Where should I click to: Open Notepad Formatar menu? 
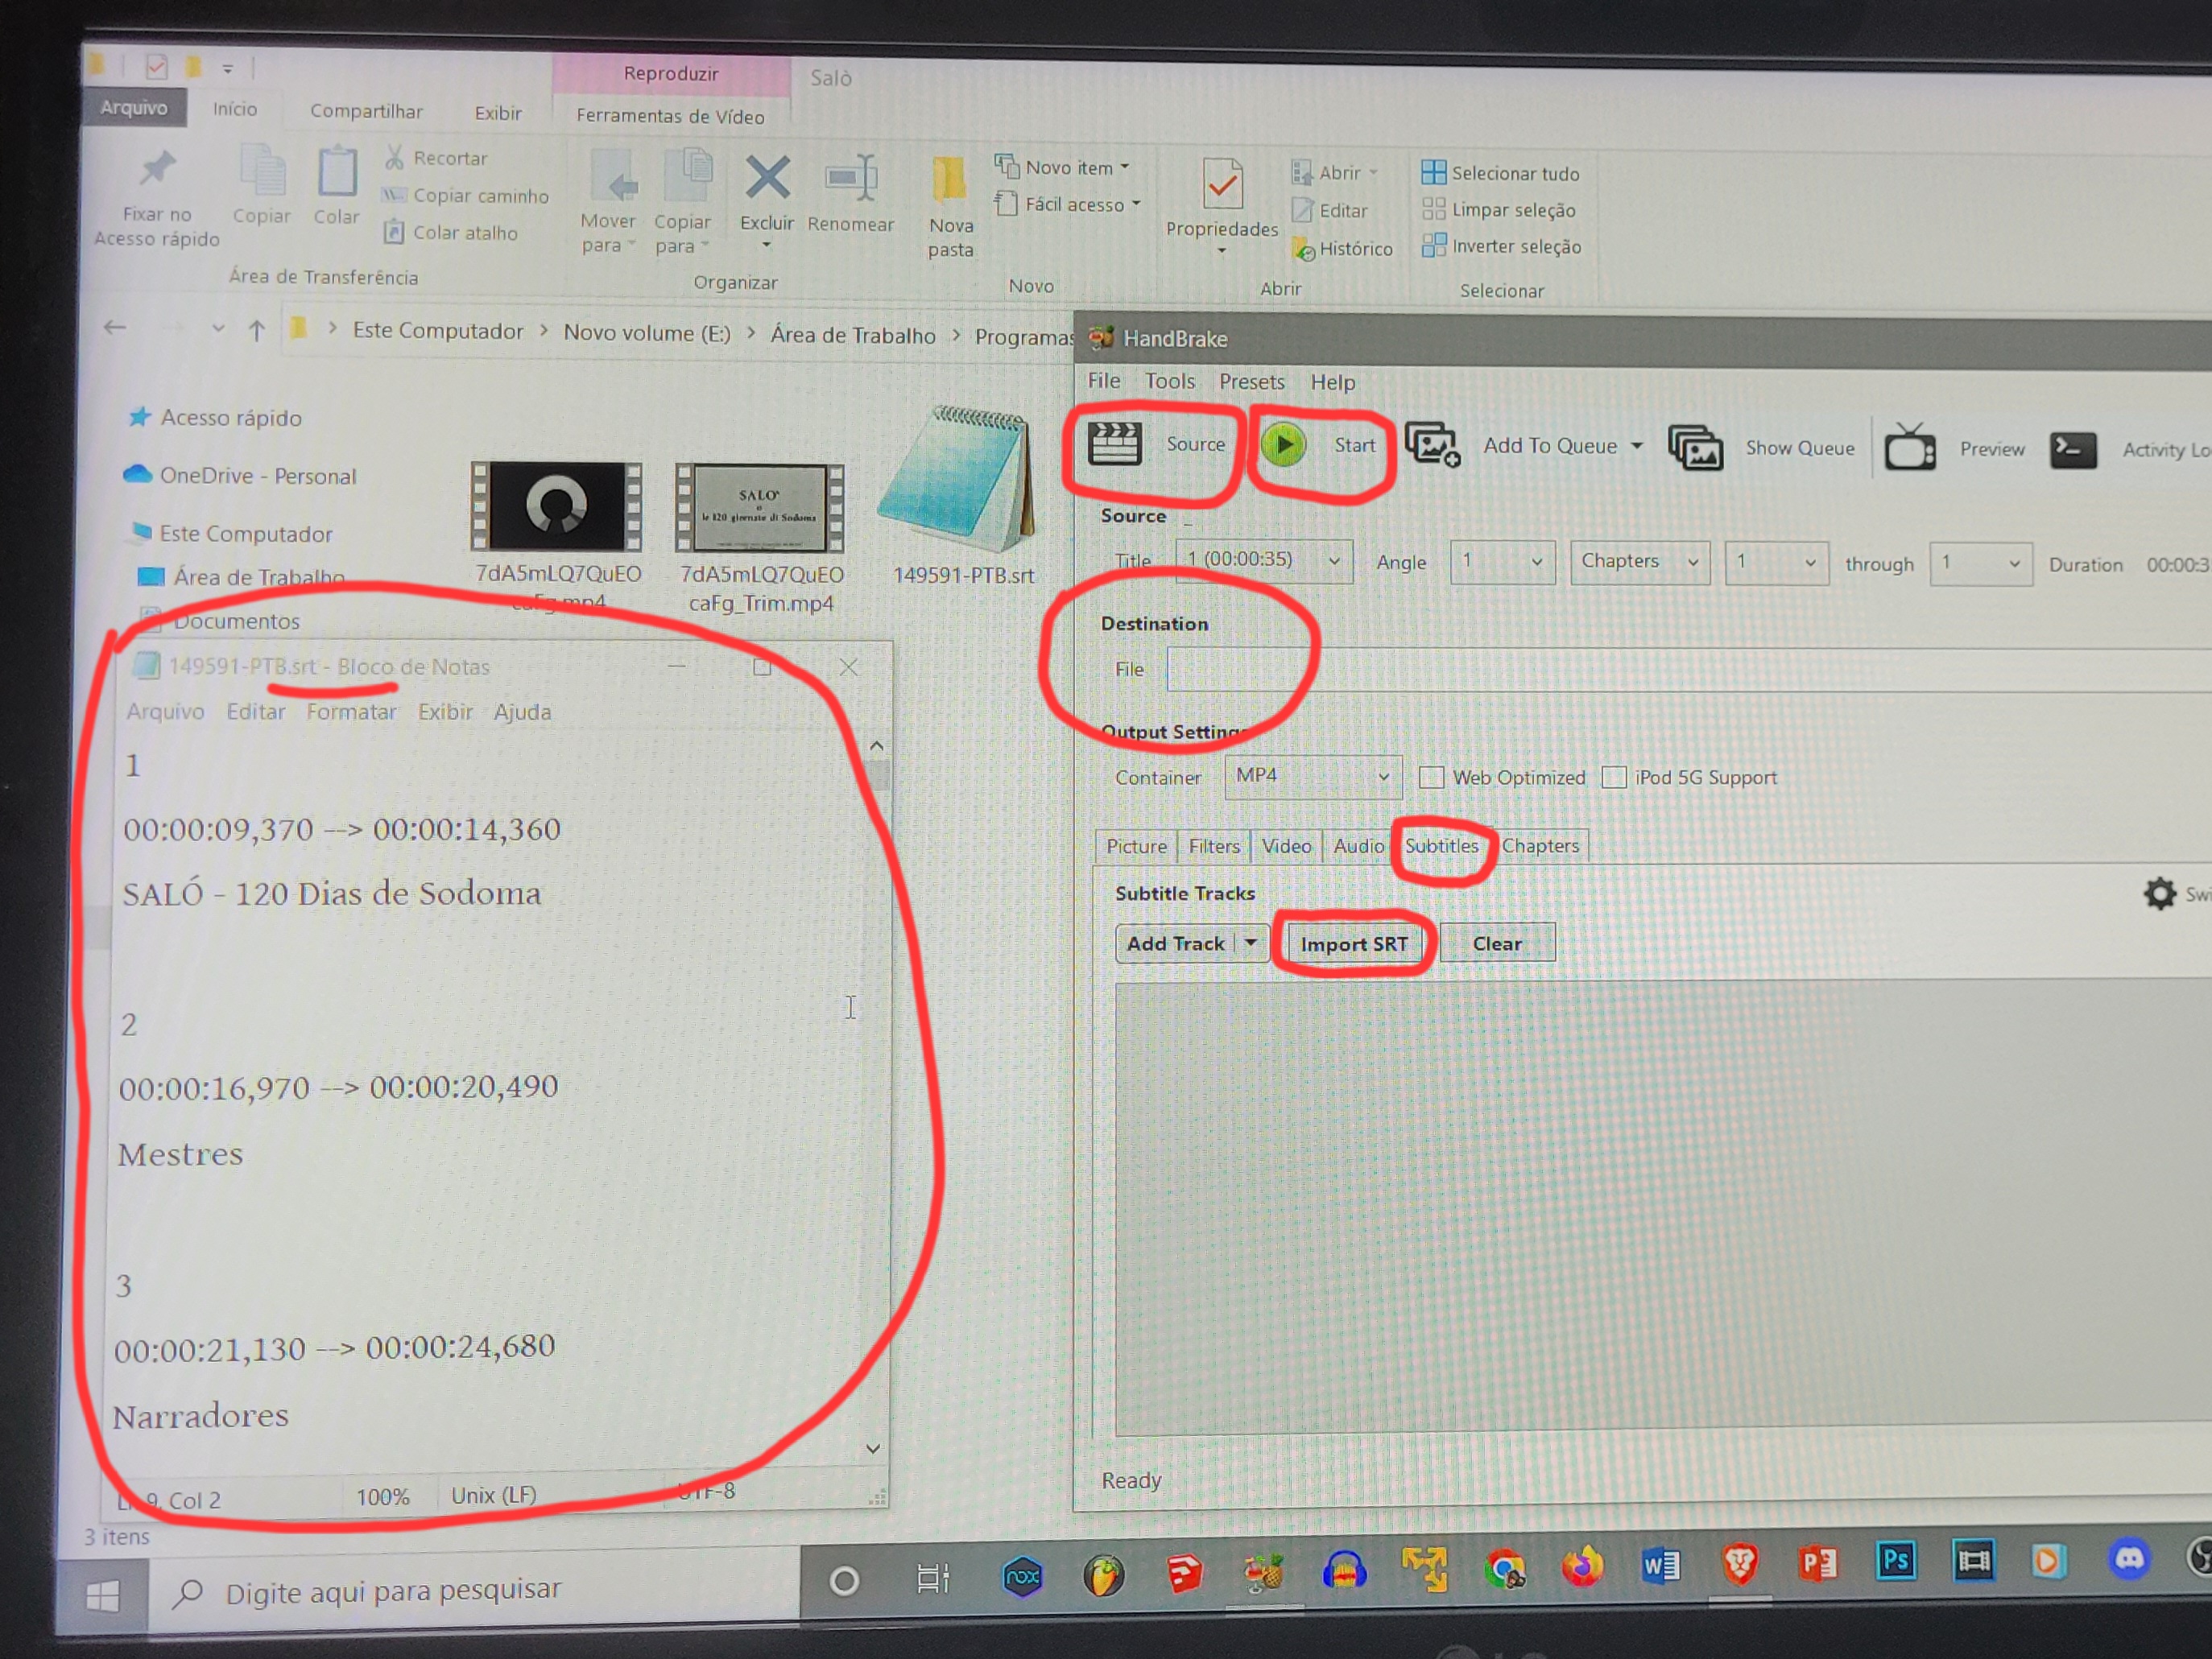point(351,712)
